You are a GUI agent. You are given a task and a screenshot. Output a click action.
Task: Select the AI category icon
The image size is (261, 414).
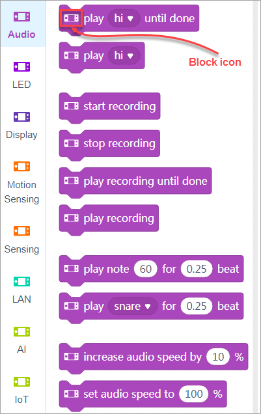pos(21,331)
